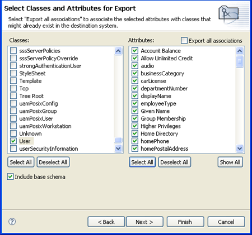This screenshot has height=235, width=252.
Task: Uncheck the Group Membership attribute
Action: [x=135, y=118]
